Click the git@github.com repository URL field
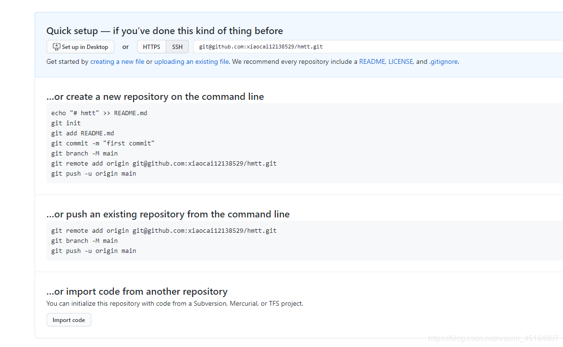Screen dimensions: 563x347 pyautogui.click(x=378, y=47)
